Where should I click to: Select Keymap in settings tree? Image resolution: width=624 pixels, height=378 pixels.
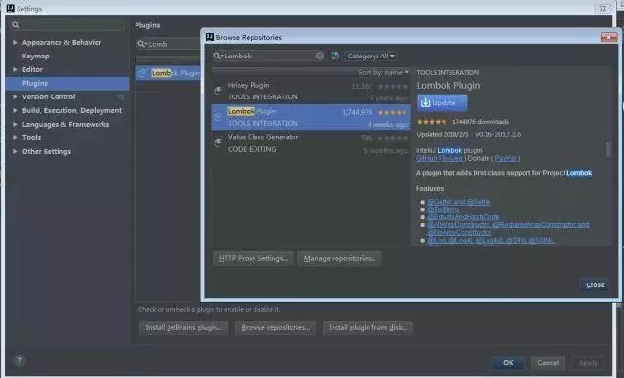[35, 57]
